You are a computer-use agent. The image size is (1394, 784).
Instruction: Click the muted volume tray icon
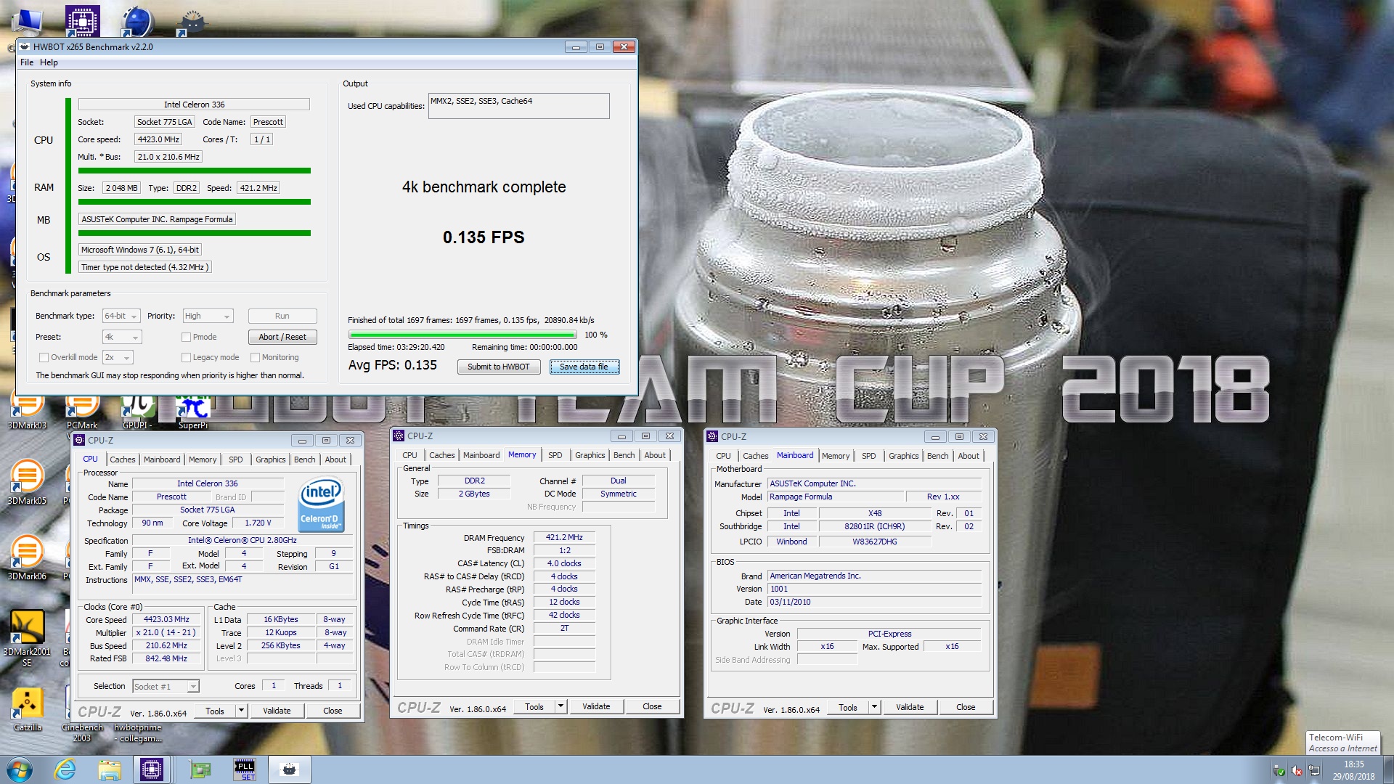click(1297, 771)
